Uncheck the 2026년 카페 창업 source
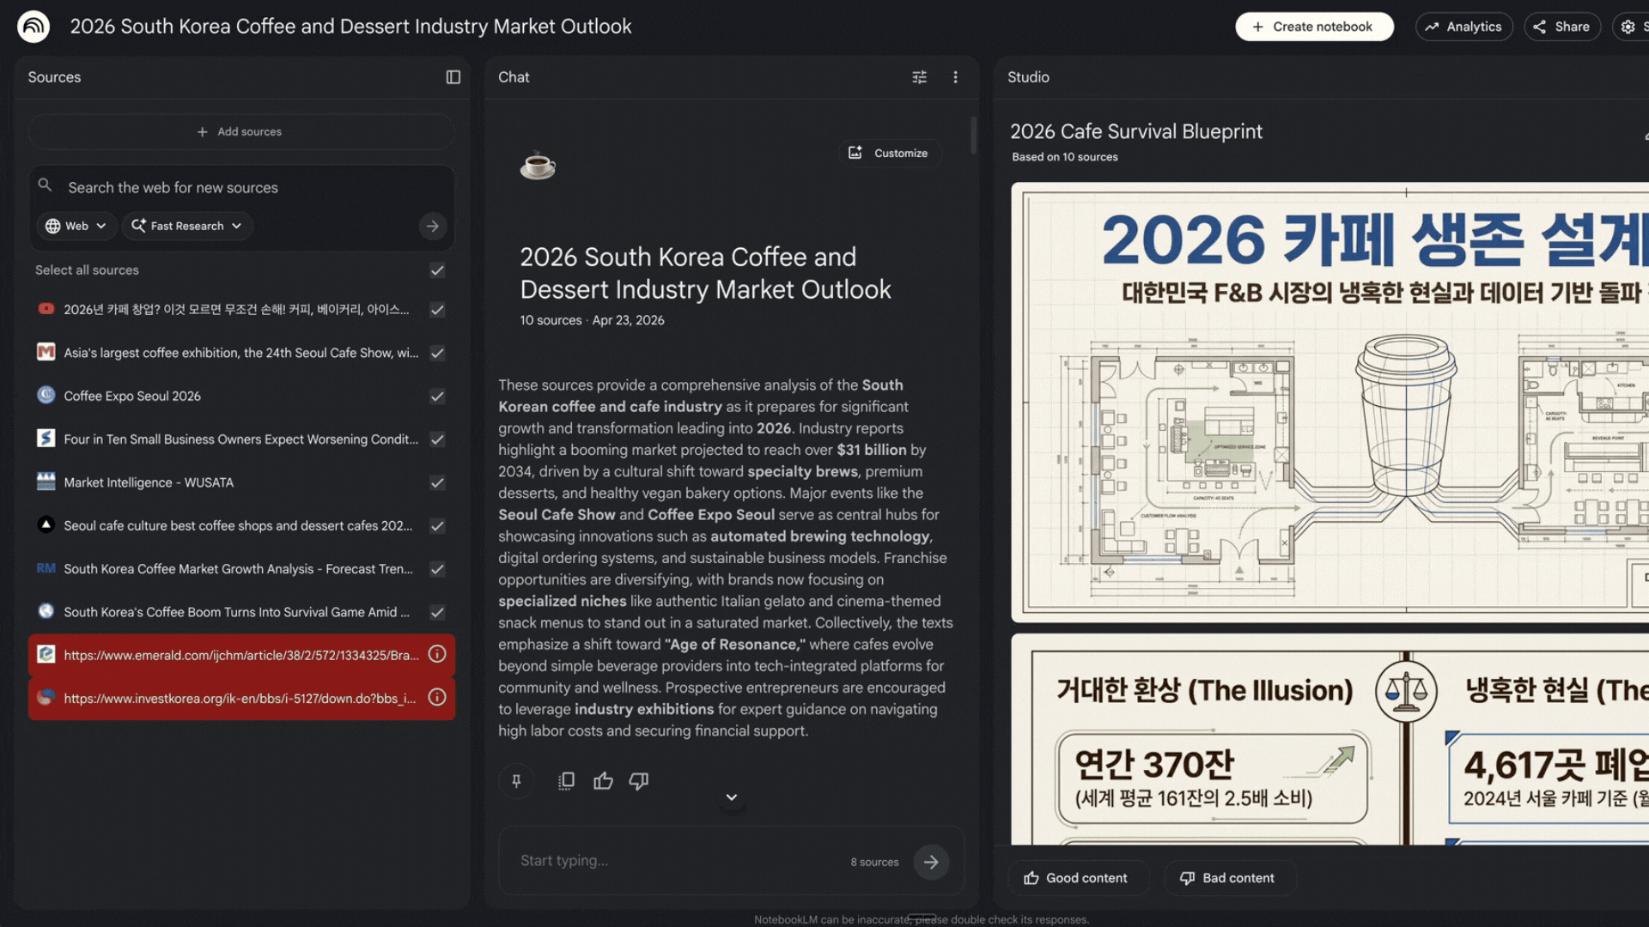 (x=437, y=310)
